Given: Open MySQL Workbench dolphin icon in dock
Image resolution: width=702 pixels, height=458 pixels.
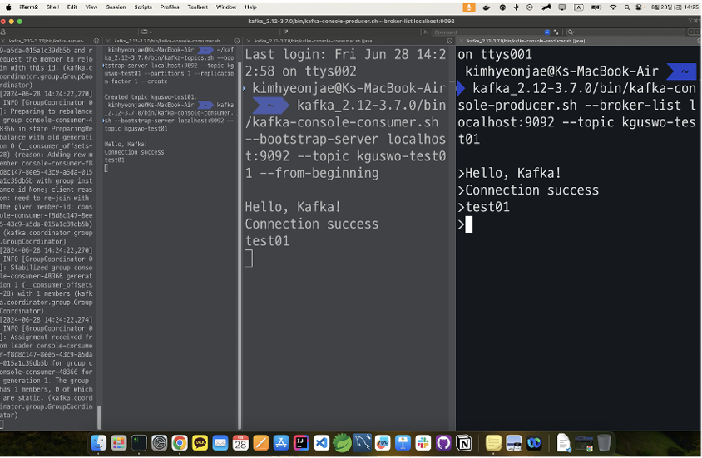Looking at the screenshot, I should coord(362,444).
